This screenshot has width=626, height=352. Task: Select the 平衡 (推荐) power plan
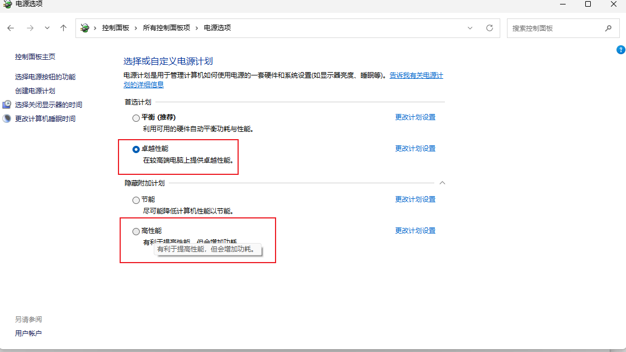pos(136,117)
